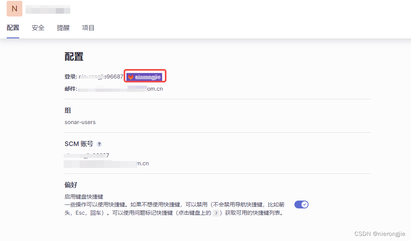Viewport: 411px width, 241px height.
Task: Click the orange identity provider icon in badge
Action: [131, 77]
